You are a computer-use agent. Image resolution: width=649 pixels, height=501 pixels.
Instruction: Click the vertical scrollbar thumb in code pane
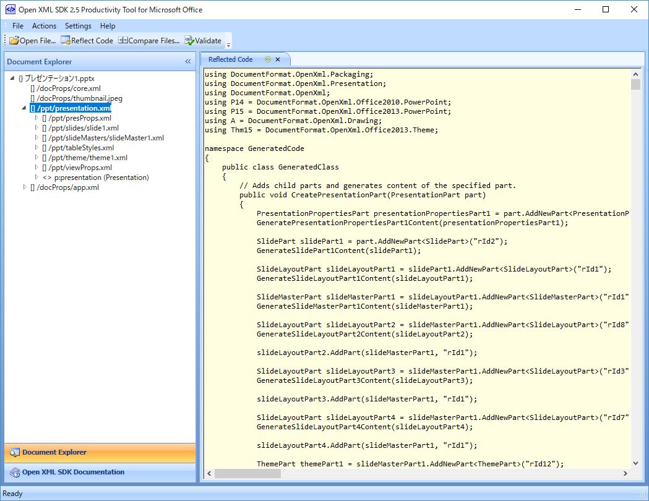[635, 84]
